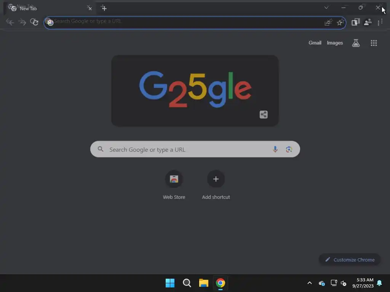390x292 pixels.
Task: Open the clock showing 5:33 AM
Action: 363,283
